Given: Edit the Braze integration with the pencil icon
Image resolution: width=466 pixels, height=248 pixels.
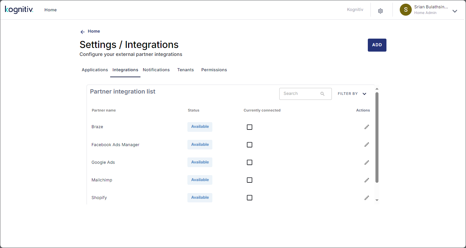Looking at the screenshot, I should tap(366, 127).
